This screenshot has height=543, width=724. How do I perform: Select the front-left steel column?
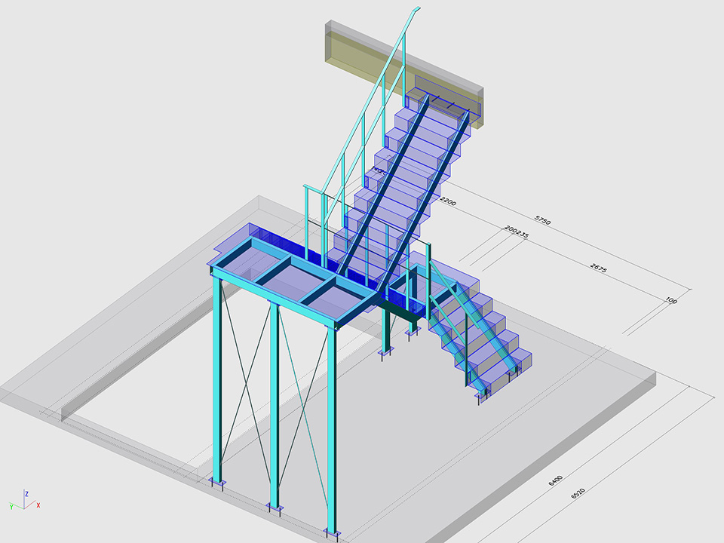pyautogui.click(x=217, y=377)
